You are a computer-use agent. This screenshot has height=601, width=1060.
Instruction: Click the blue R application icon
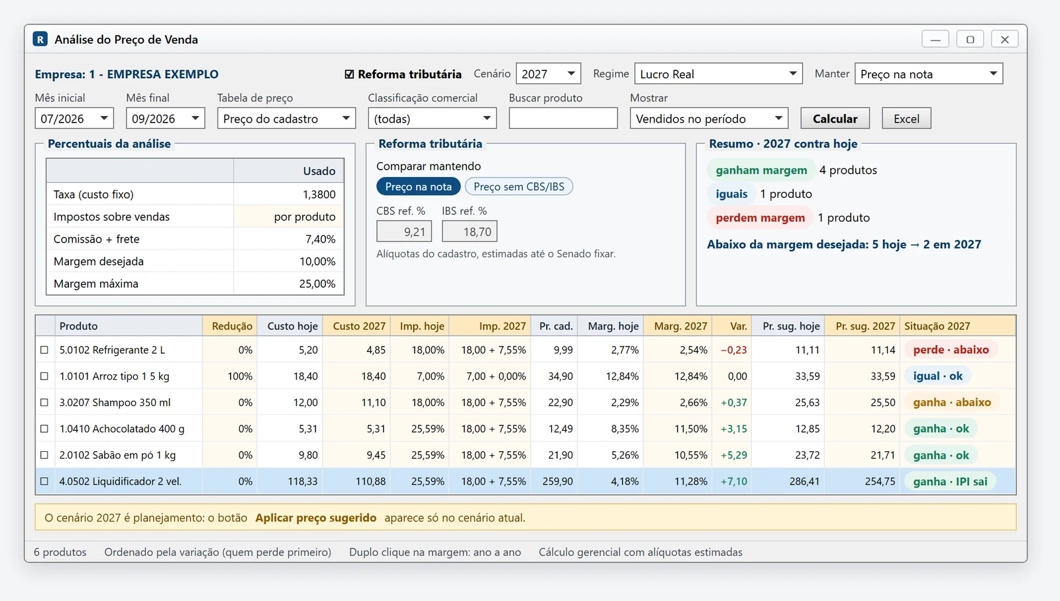[x=40, y=39]
